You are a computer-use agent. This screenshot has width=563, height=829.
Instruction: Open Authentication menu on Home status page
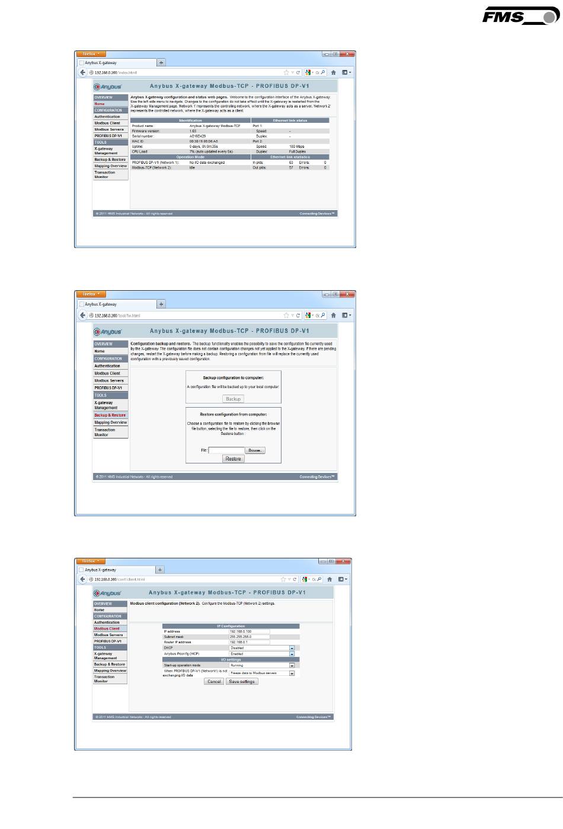tap(111, 117)
